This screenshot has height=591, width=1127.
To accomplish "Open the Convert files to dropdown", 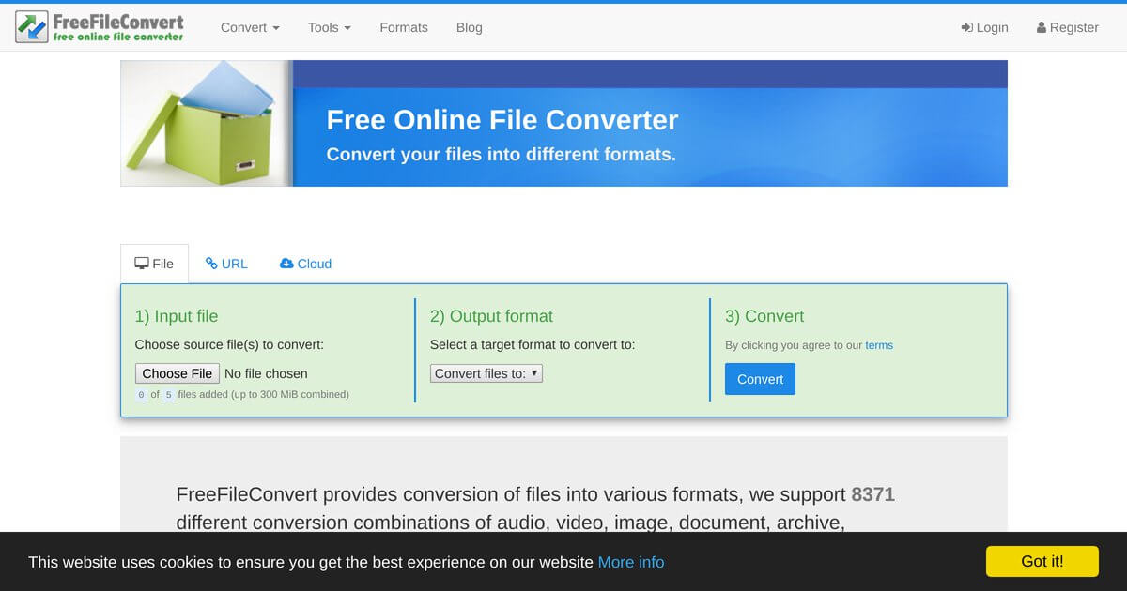I will [x=486, y=373].
